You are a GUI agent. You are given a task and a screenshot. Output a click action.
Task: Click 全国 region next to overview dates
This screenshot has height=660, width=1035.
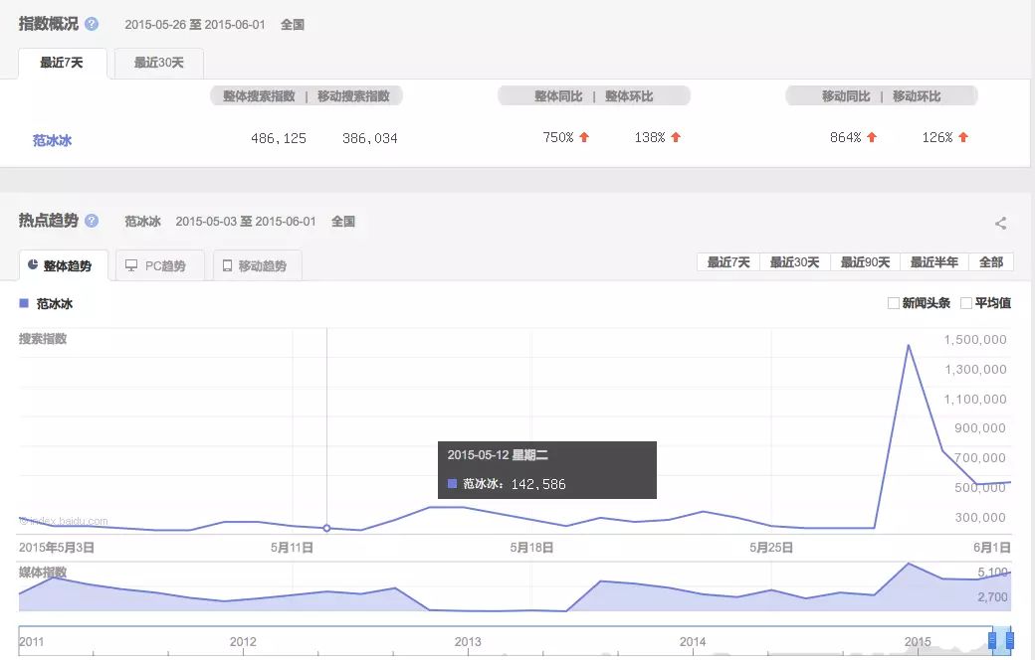point(293,25)
